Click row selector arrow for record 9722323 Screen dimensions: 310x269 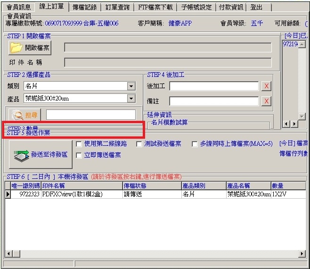[8, 194]
